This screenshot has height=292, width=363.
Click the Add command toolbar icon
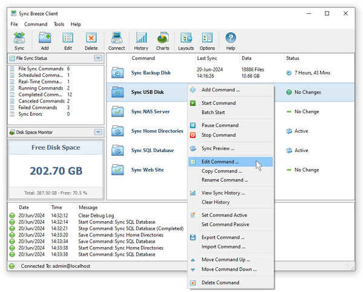45,41
